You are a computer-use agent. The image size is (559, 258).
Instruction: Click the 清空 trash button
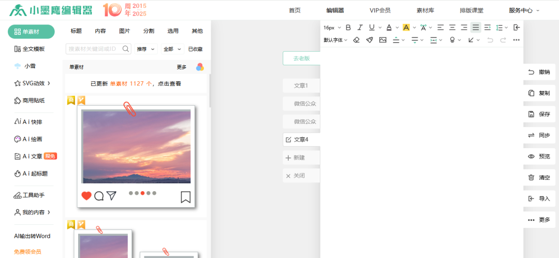point(539,178)
